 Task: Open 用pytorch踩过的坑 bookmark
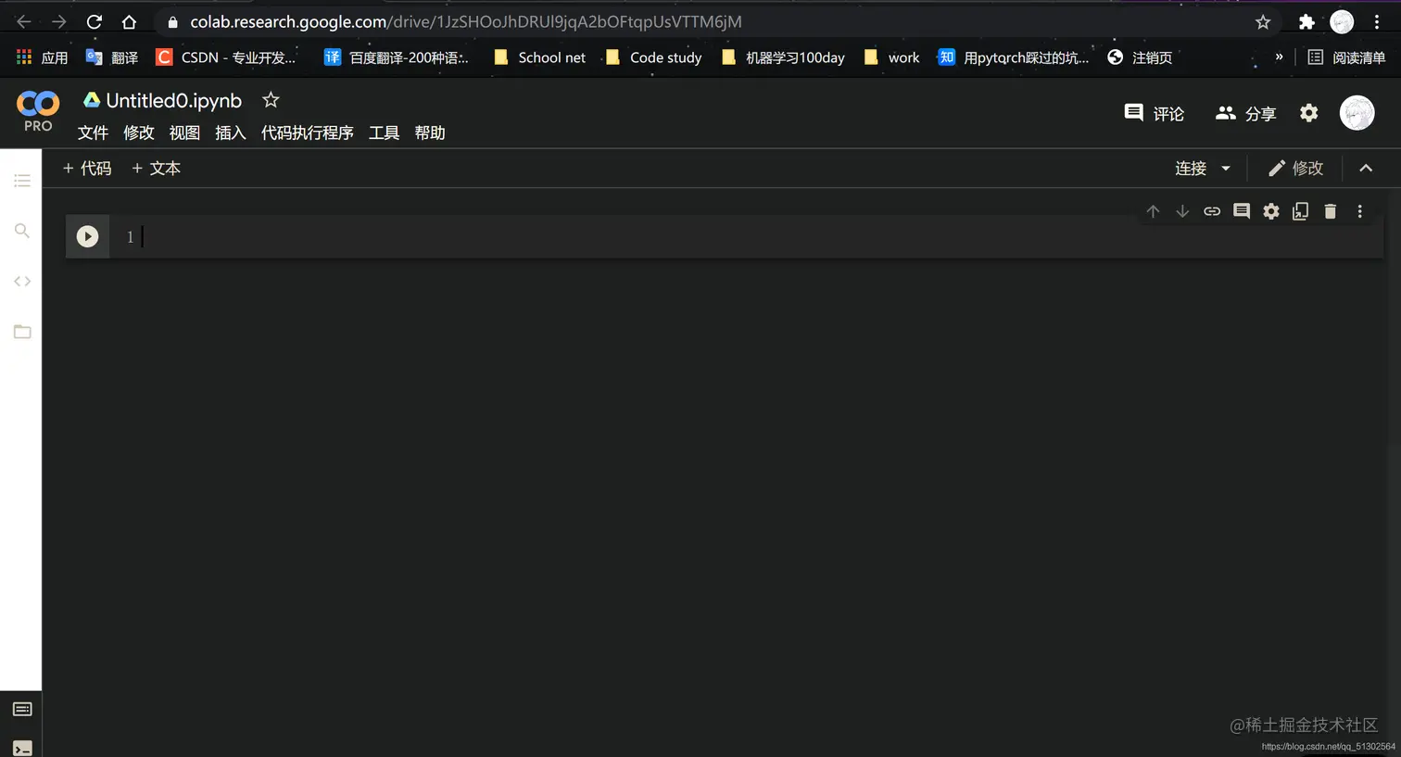point(1014,57)
